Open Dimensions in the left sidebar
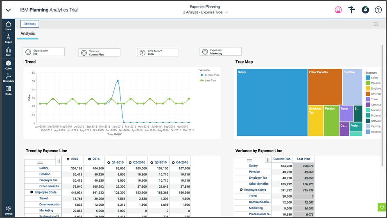This screenshot has height=218, width=387. click(x=8, y=77)
